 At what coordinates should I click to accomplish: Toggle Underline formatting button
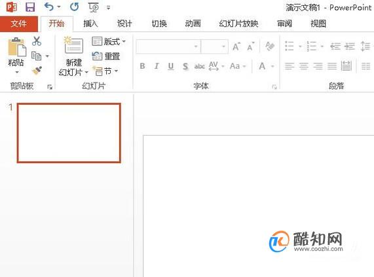(x=171, y=66)
